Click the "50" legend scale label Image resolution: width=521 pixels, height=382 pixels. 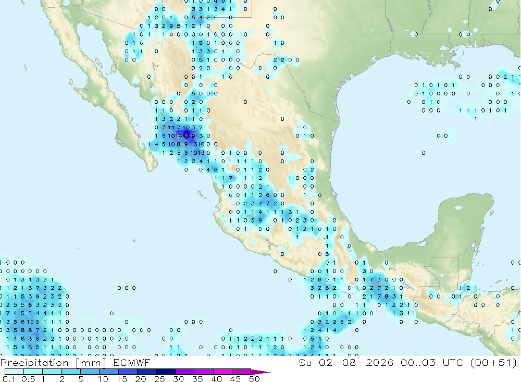click(x=254, y=379)
